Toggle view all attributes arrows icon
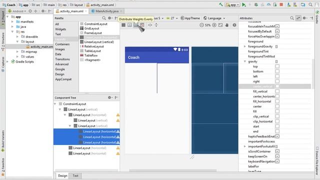The width and height of the screenshot is (320, 180). pos(298,18)
